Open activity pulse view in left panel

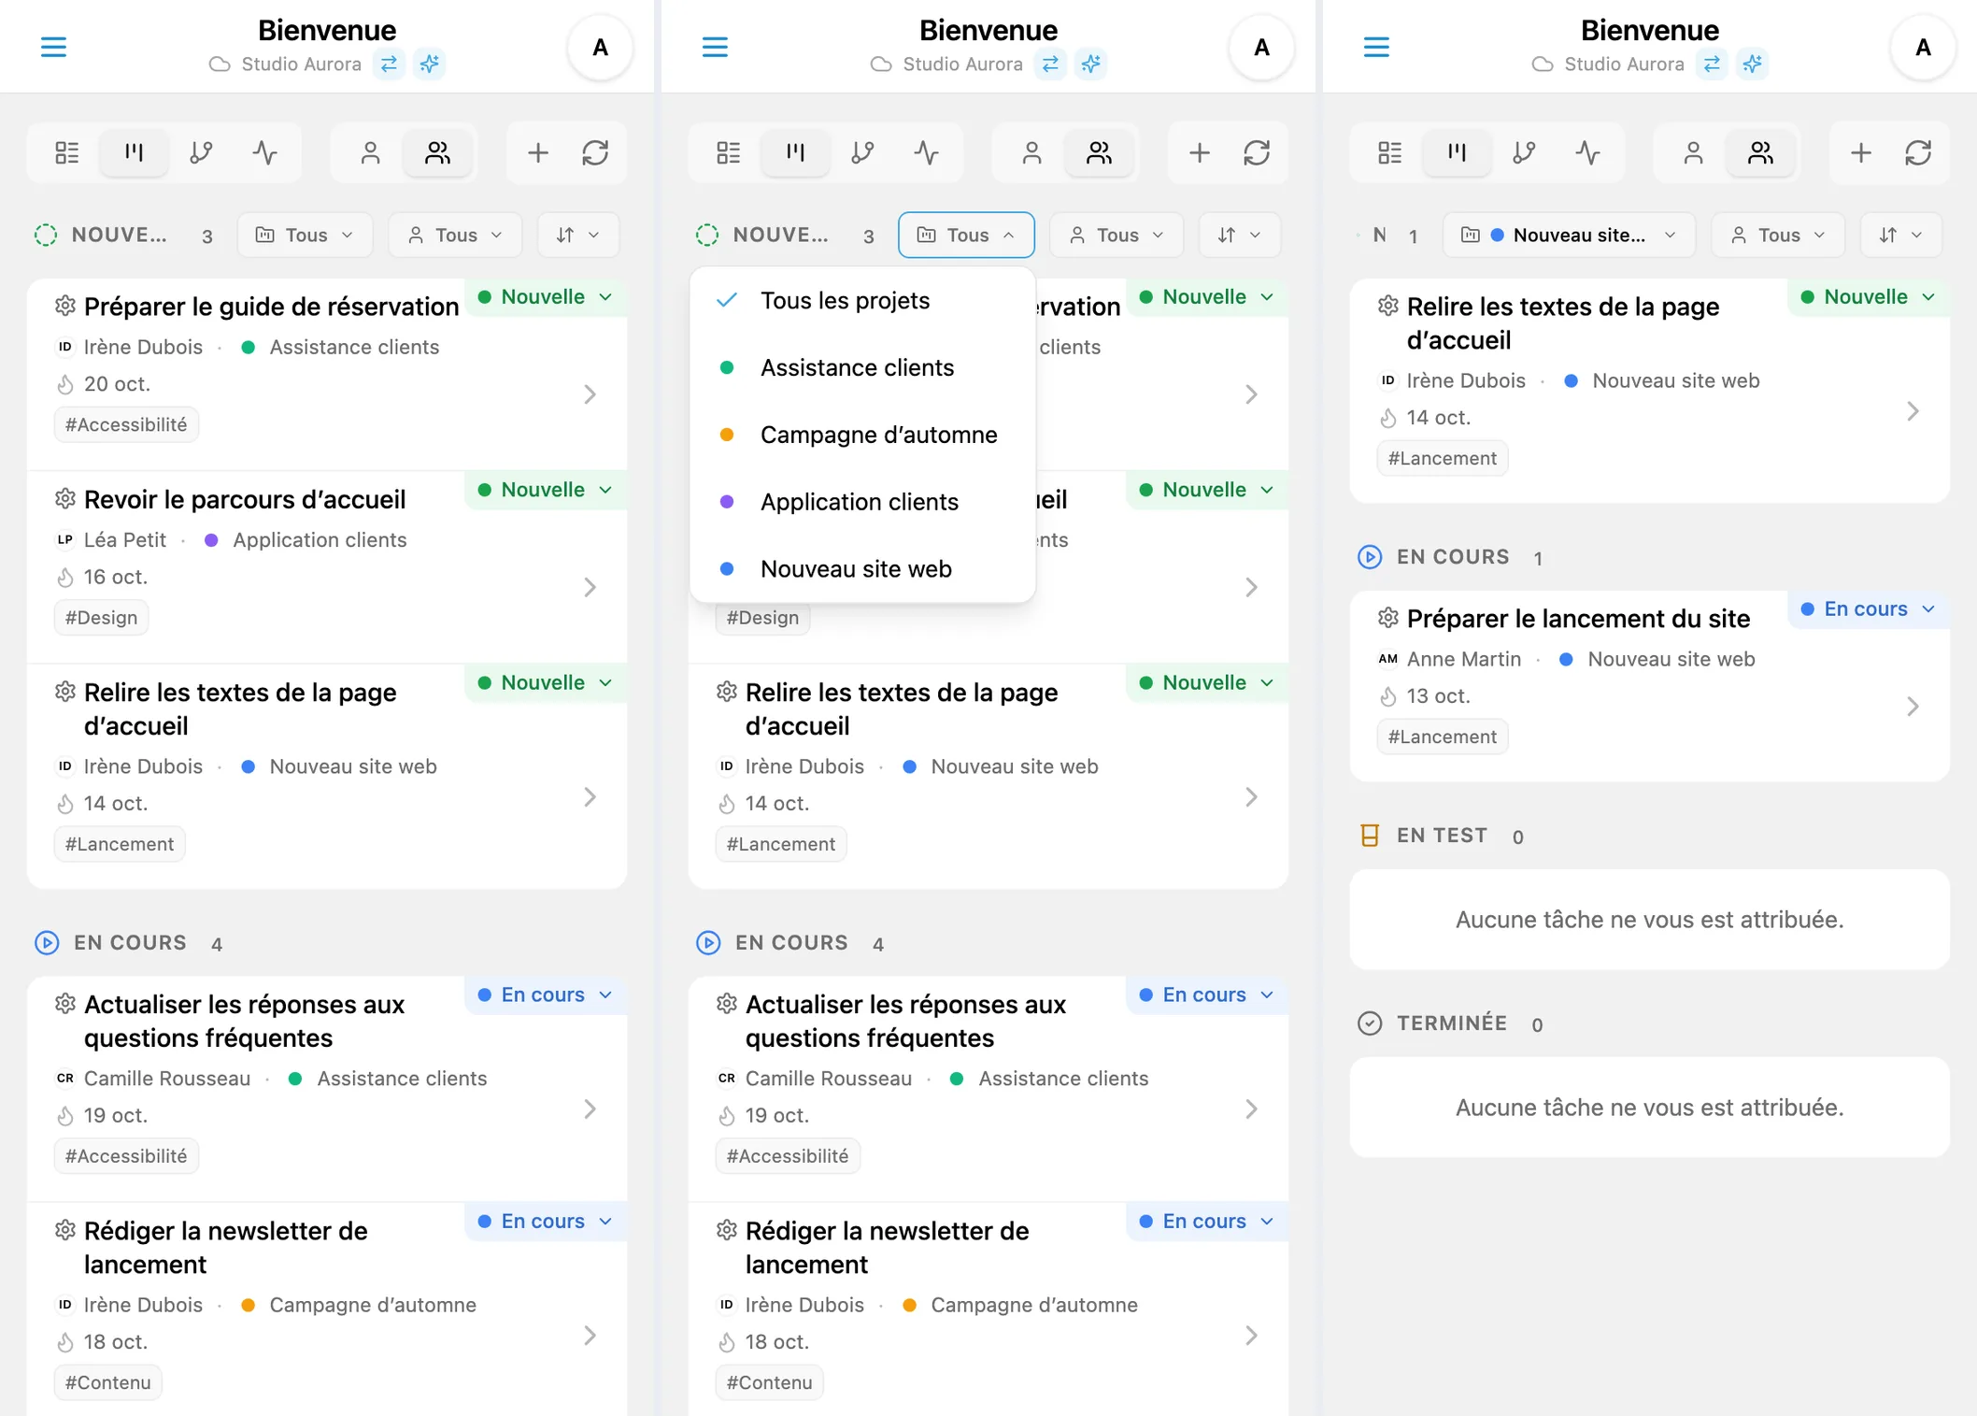(265, 152)
